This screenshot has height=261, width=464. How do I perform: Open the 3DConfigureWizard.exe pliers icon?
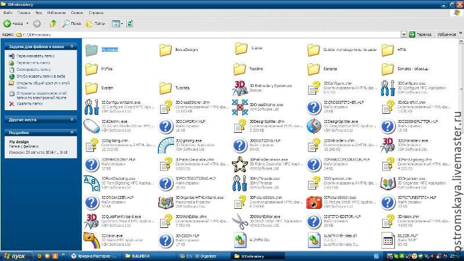92,107
